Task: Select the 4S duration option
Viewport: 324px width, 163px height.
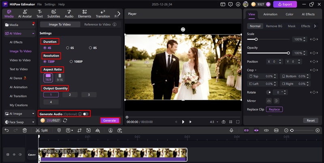Action: click(x=47, y=48)
